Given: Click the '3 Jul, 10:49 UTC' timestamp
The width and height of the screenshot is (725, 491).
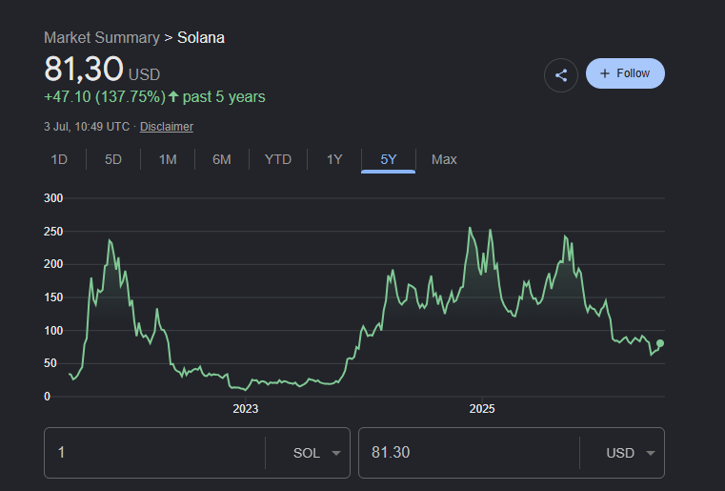Looking at the screenshot, I should 87,127.
